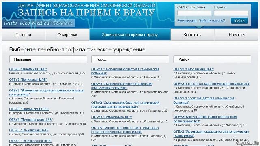Click address text пр.Строителей д.15
The height and width of the screenshot is (146, 260).
154,121
